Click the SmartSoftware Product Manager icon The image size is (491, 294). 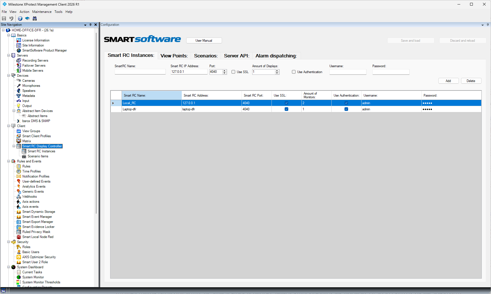(x=19, y=50)
